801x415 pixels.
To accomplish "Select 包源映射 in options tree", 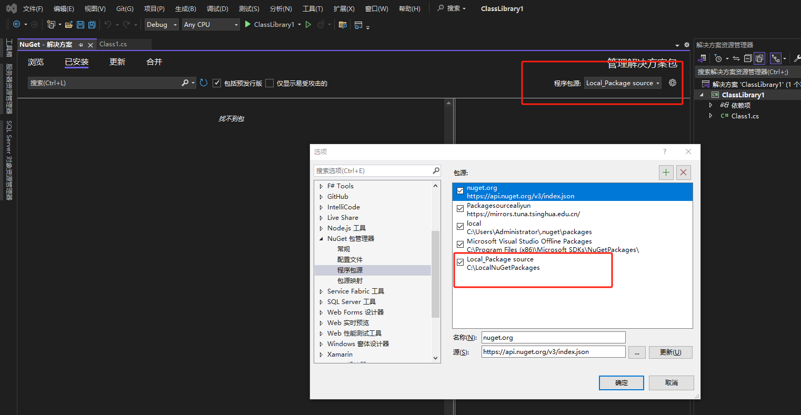I will tap(350, 281).
